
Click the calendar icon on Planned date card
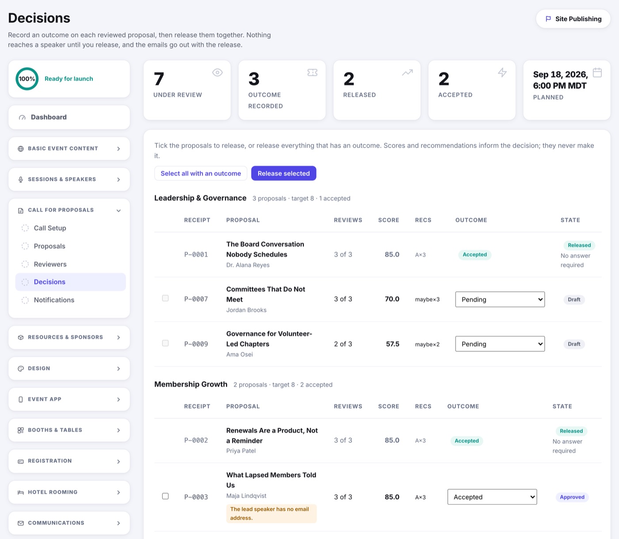coord(597,72)
